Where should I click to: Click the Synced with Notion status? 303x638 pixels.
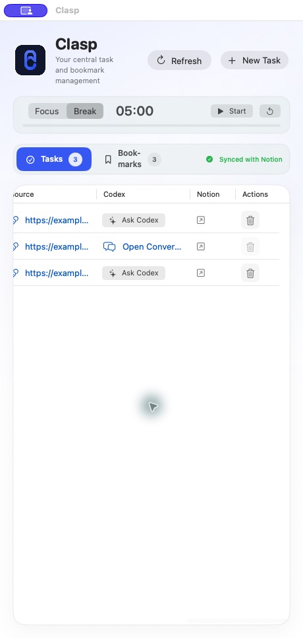pos(244,160)
